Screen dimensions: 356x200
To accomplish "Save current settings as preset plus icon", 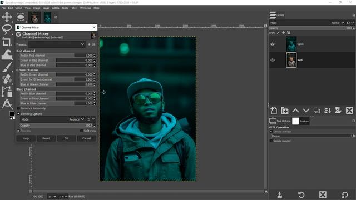I will (89, 44).
